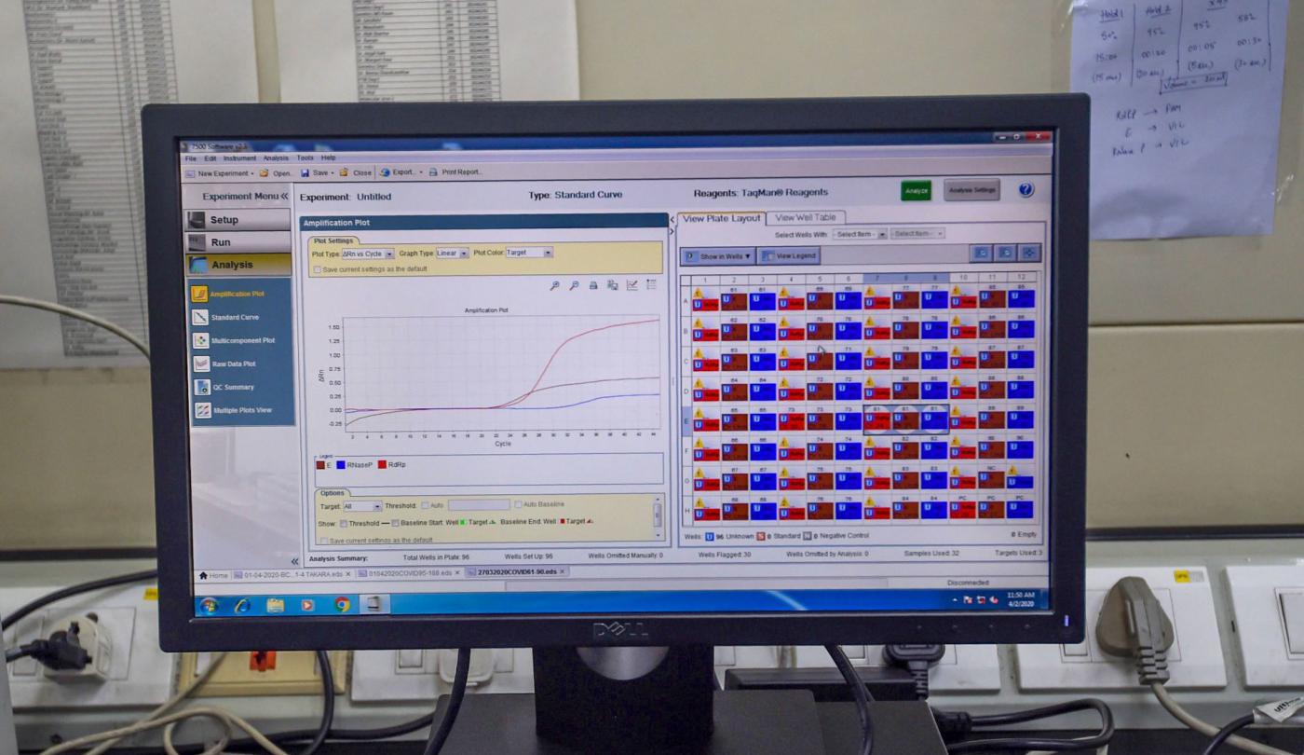
Task: Click the Threshold value input field
Action: tap(479, 505)
